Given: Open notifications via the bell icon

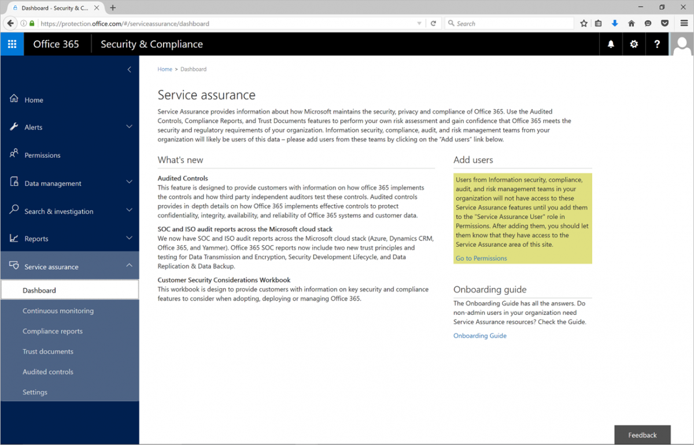Looking at the screenshot, I should tap(610, 44).
